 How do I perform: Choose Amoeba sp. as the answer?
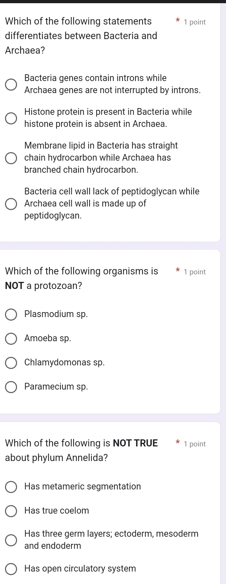pos(11,338)
